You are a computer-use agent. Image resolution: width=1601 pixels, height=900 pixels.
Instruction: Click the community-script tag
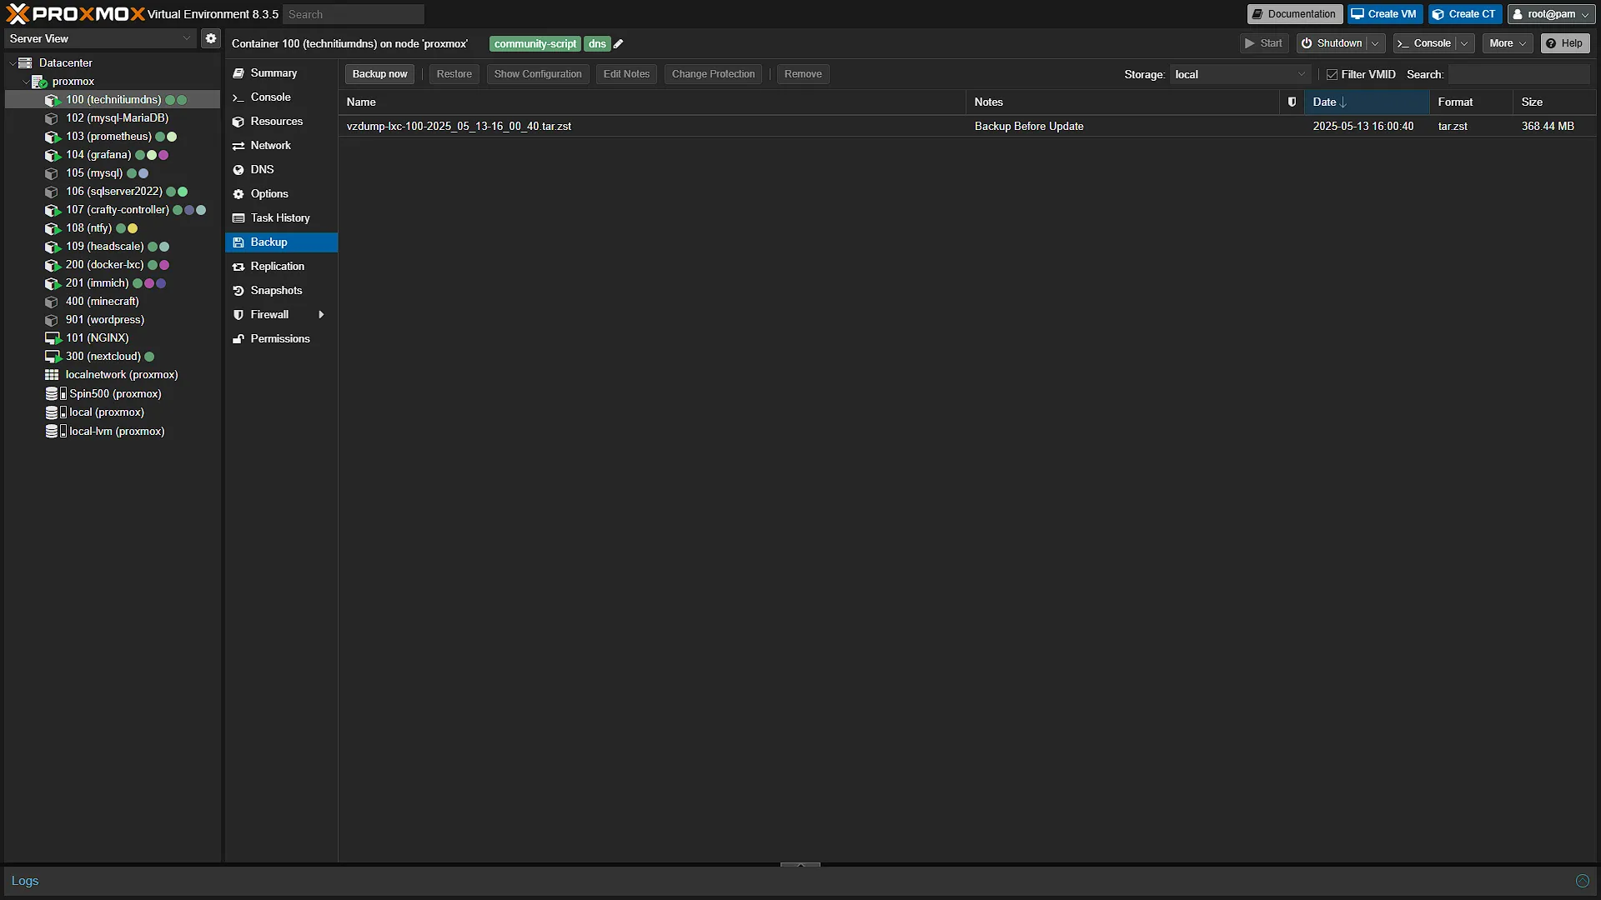[x=535, y=44]
